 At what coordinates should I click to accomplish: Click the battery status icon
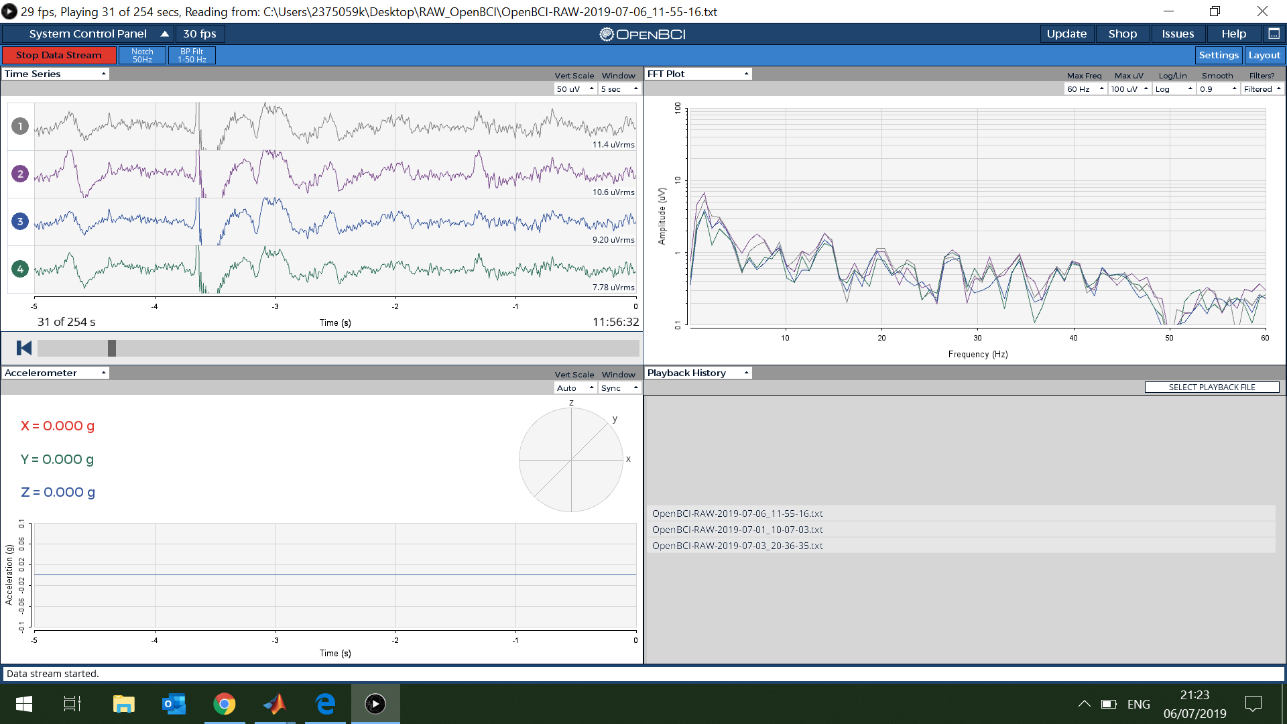[x=1109, y=704]
